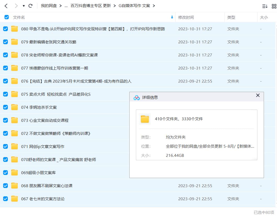277x217 pixels.
Task: Click the chevron after G自媒体写作 文案
Action: tap(154, 6)
